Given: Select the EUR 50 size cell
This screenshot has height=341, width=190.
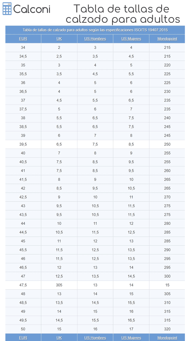Looking at the screenshot, I should [23, 329].
